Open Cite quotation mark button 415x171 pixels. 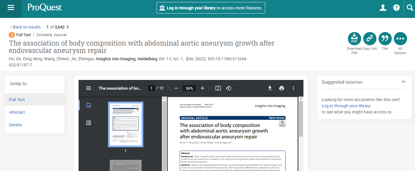click(x=385, y=38)
